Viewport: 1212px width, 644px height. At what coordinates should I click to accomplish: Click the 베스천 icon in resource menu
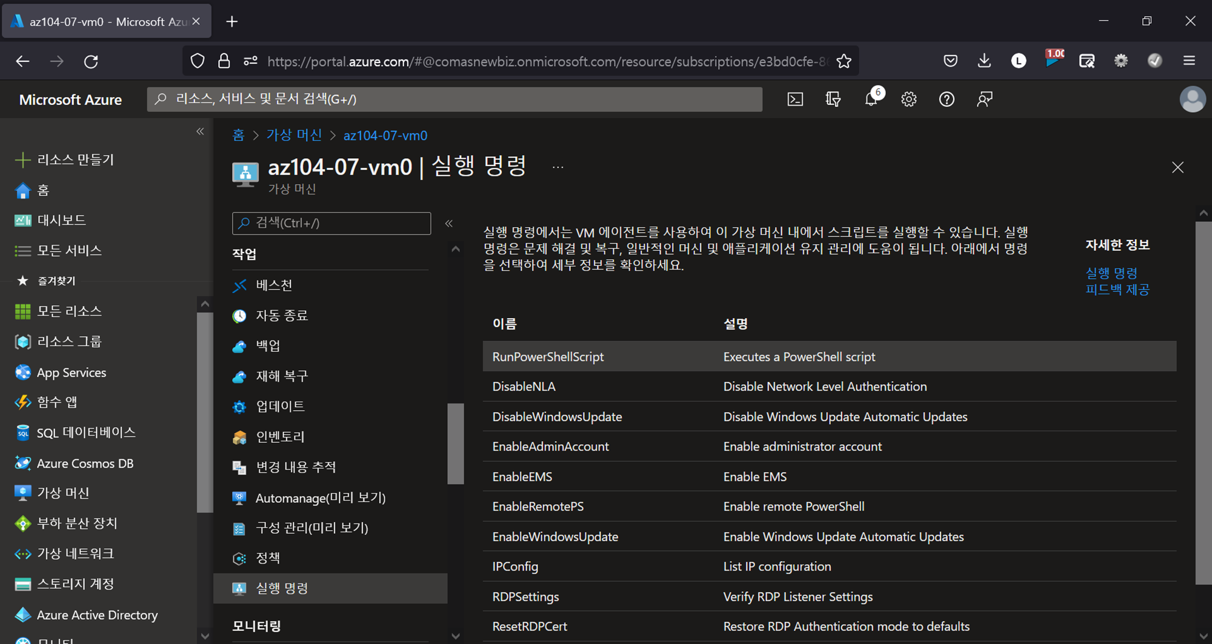pos(239,285)
